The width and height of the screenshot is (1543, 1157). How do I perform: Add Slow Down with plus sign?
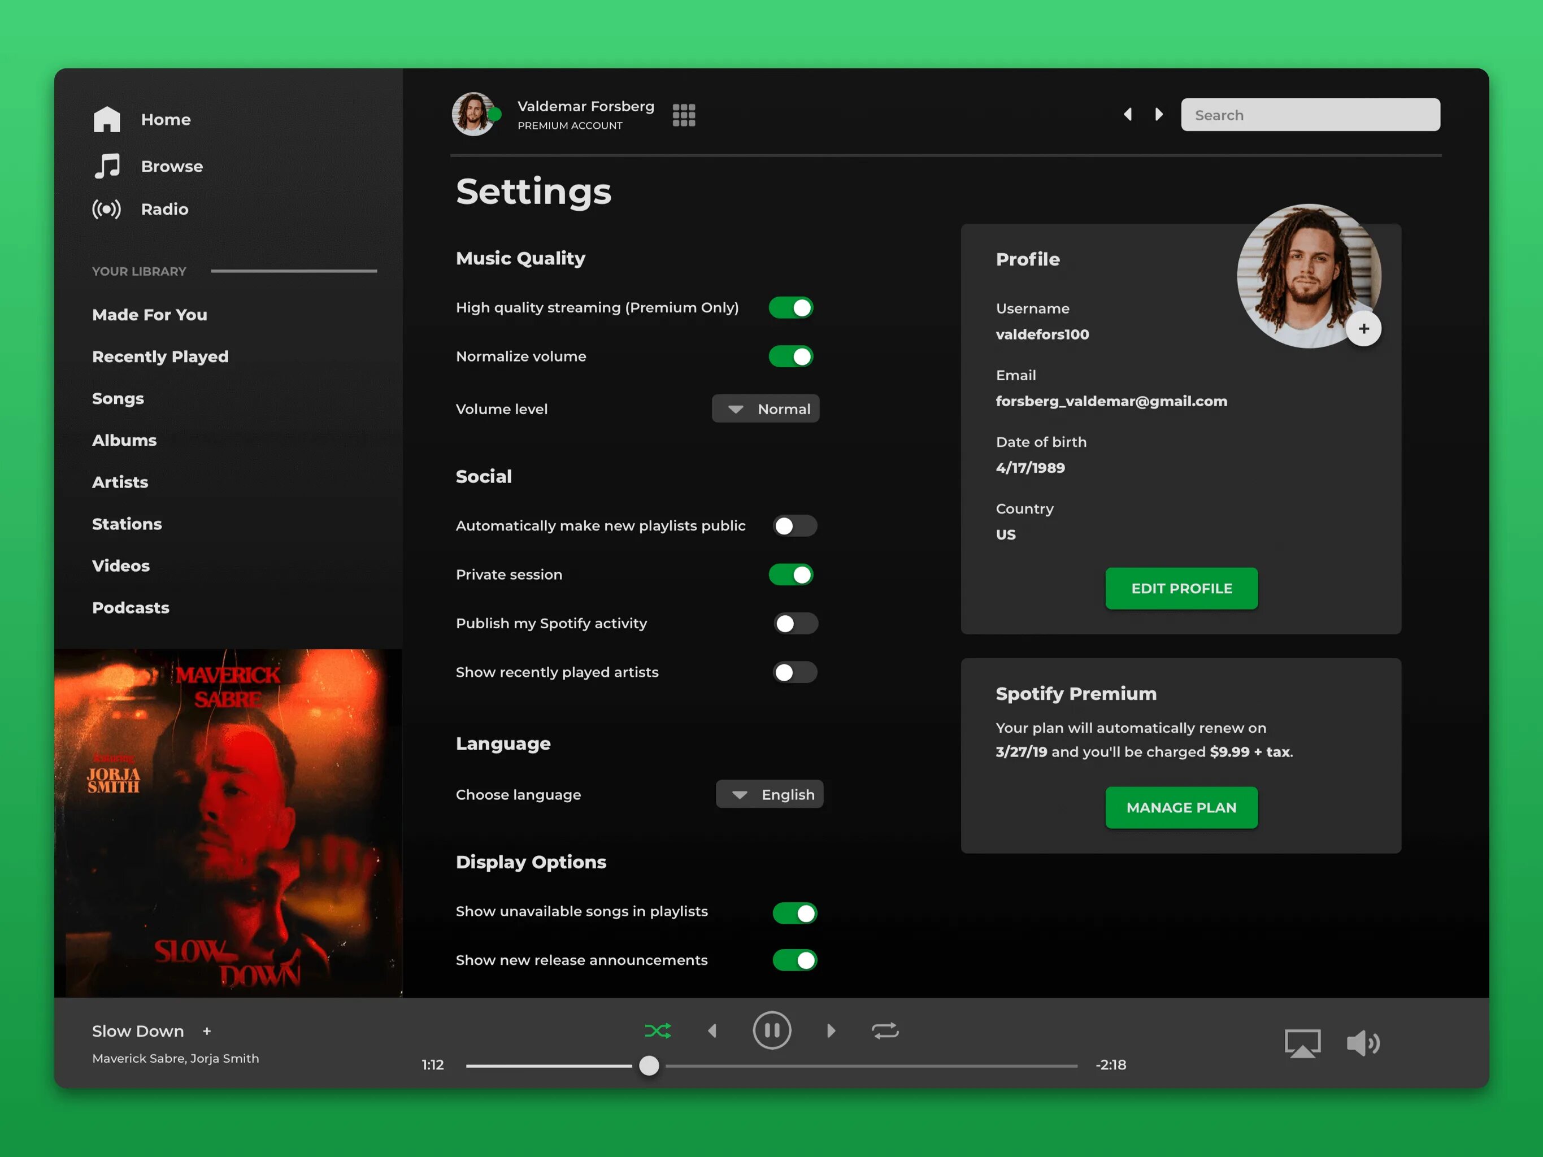(206, 1031)
